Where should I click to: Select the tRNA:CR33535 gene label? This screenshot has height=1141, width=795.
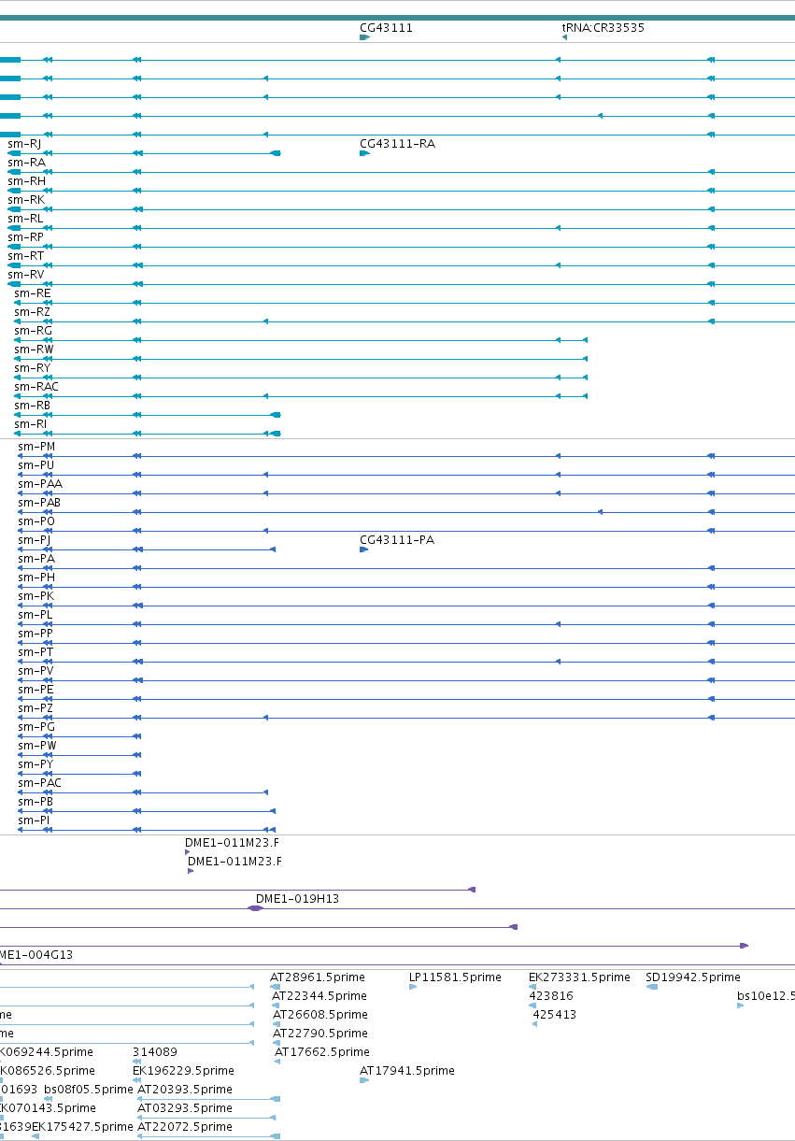(x=603, y=28)
